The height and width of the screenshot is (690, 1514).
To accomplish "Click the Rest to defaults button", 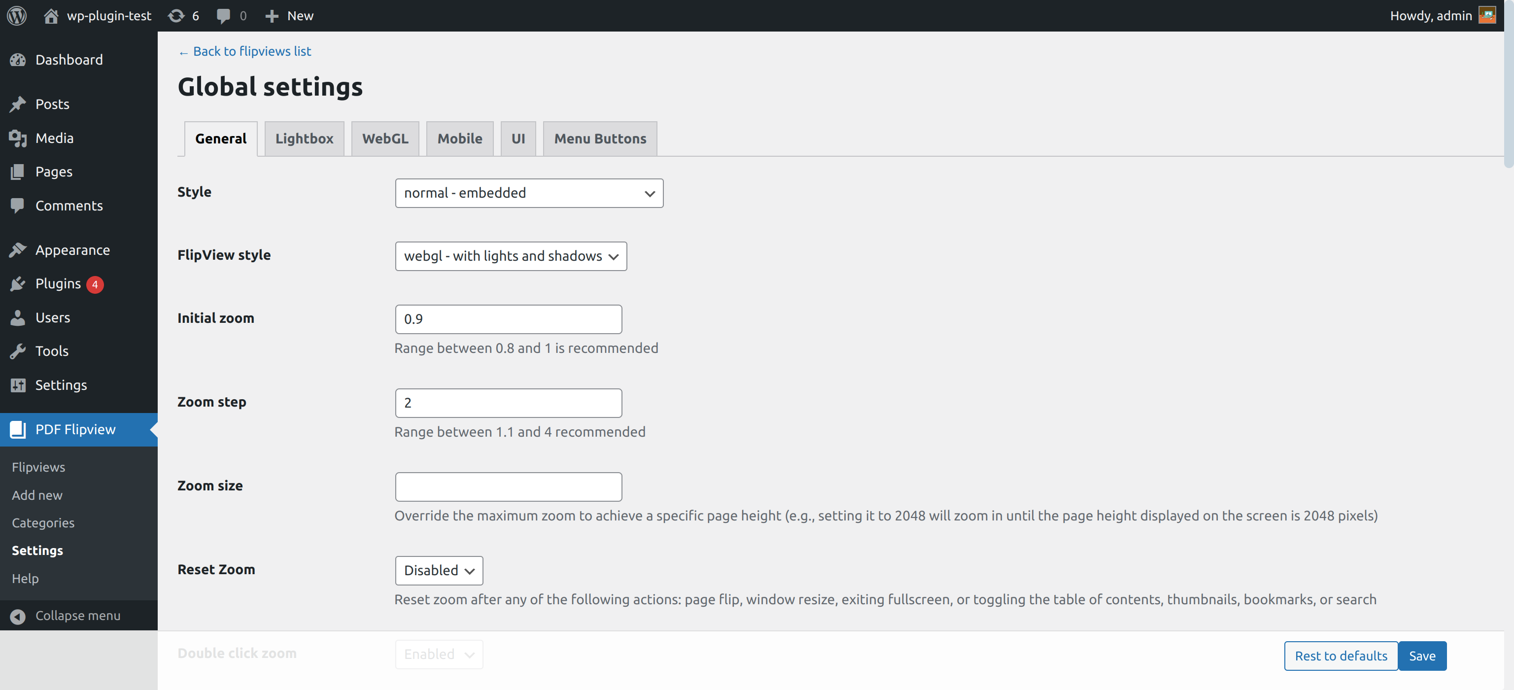I will pos(1341,656).
